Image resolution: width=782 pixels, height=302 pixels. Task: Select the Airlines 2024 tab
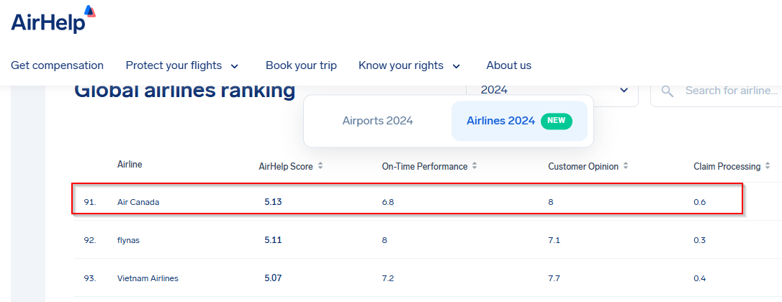[x=519, y=121]
